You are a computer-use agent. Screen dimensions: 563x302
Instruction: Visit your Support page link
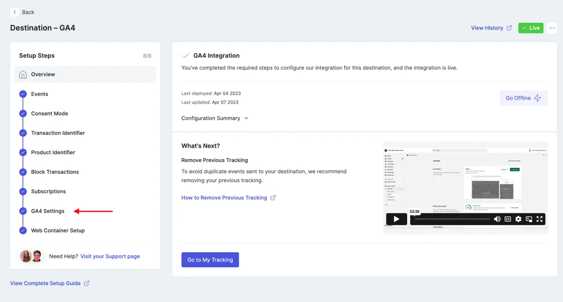click(x=110, y=256)
